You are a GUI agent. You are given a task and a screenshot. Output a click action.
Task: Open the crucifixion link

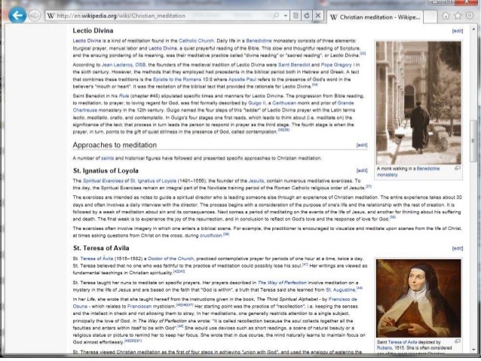(211, 236)
